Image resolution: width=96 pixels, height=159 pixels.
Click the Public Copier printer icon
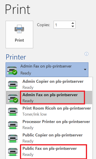pyautogui.click(x=13, y=138)
